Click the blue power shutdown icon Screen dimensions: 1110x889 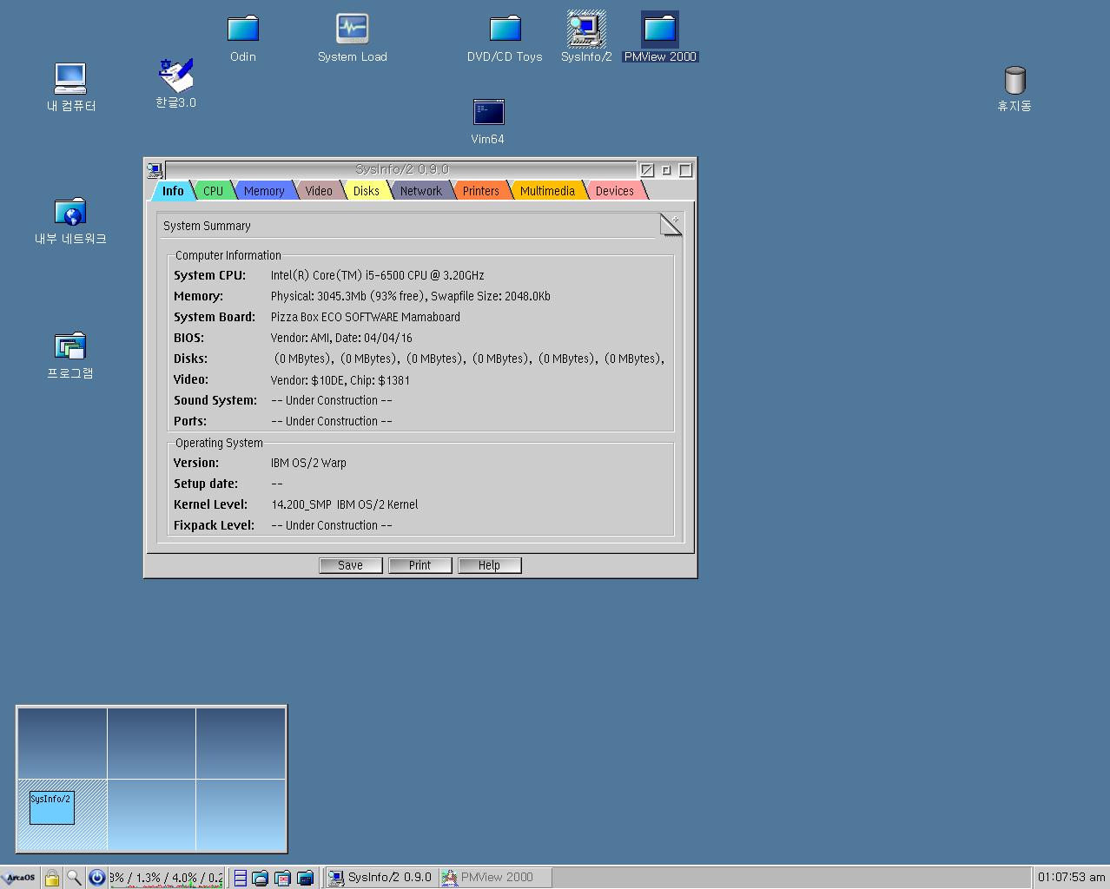(97, 878)
